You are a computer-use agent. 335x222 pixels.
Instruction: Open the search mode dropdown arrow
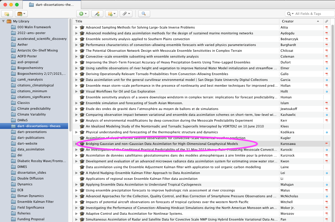pyautogui.click(x=290, y=14)
